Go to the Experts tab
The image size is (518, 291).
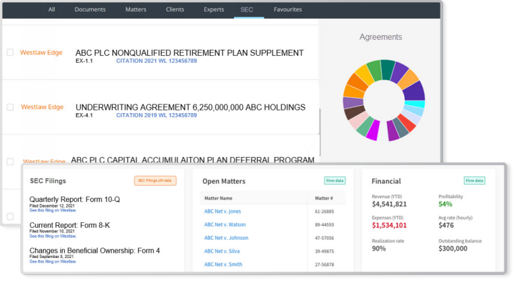pos(214,9)
